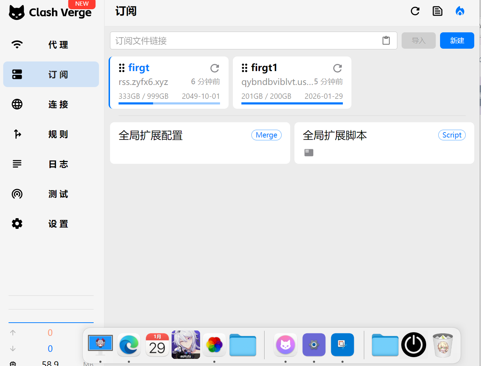Click the drag handle on firgt1 card
Image resolution: width=481 pixels, height=366 pixels.
pyautogui.click(x=245, y=68)
